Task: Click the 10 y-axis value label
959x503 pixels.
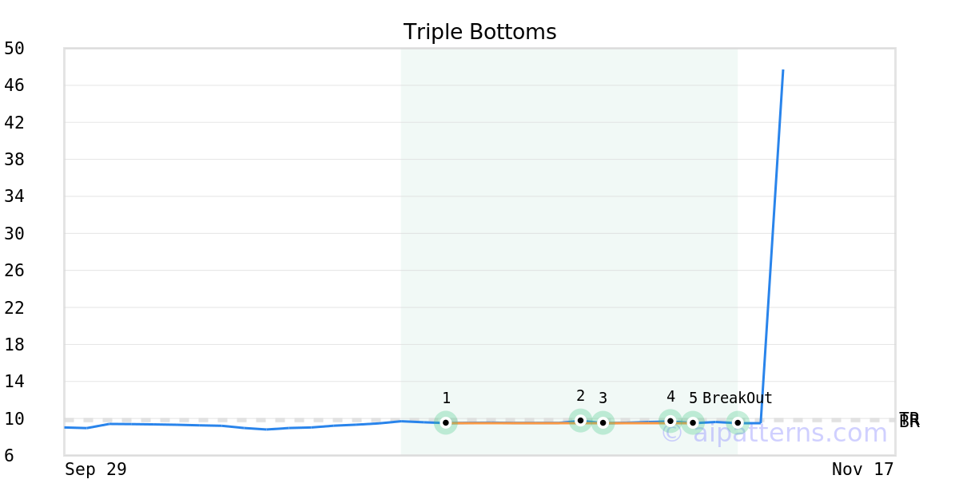Action: point(14,419)
